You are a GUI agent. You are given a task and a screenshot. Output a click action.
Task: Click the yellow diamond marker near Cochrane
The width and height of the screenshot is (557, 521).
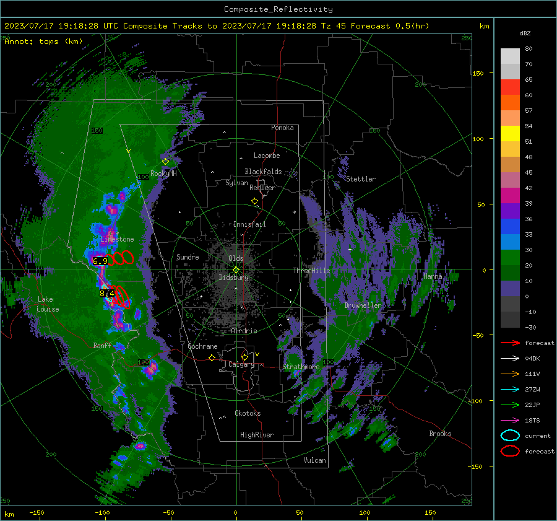pos(212,358)
